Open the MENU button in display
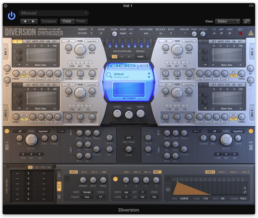This screenshot has width=258, height=218. click(x=144, y=66)
